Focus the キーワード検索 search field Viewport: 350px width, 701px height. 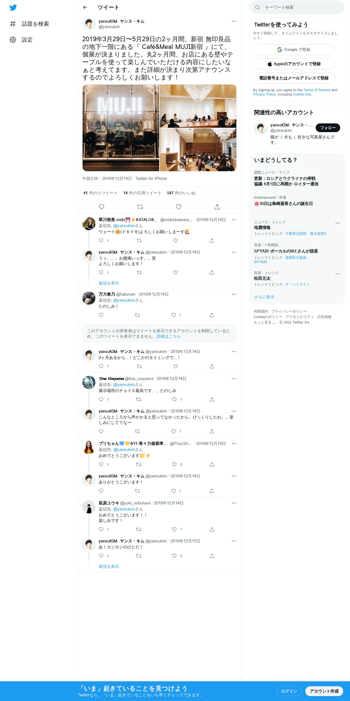coord(297,7)
